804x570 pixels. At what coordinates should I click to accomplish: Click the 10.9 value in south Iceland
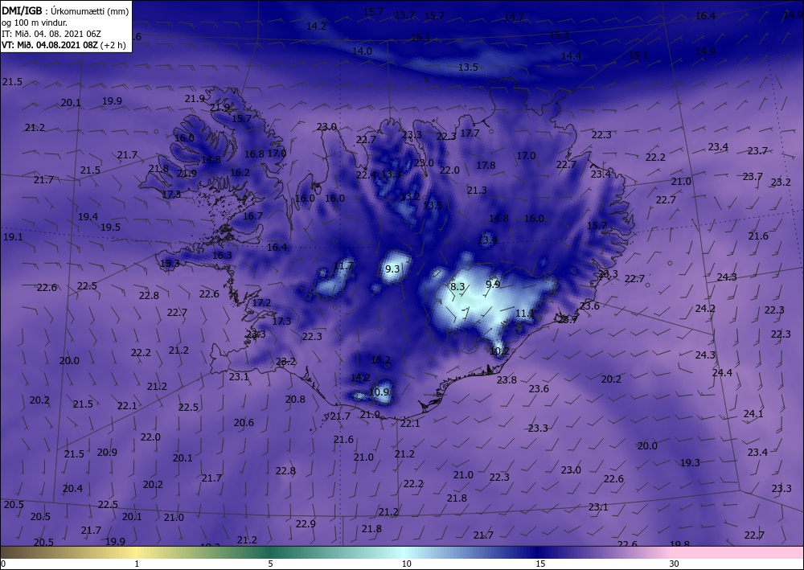379,392
